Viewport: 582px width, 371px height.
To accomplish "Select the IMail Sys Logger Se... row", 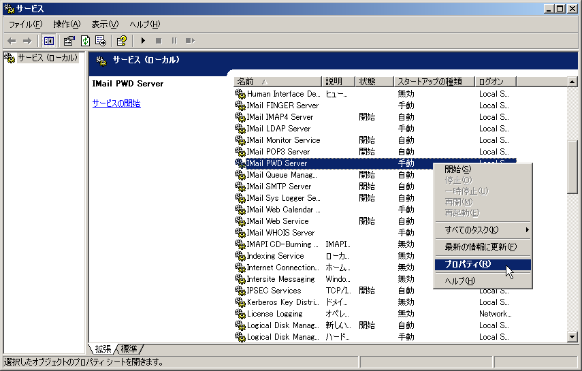I will tap(375, 198).
